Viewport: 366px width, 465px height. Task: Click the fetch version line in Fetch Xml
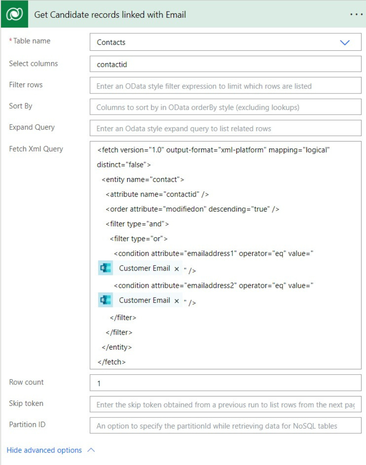click(213, 150)
